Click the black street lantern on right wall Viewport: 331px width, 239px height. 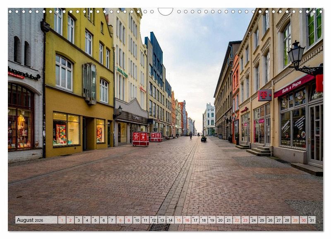[296, 55]
